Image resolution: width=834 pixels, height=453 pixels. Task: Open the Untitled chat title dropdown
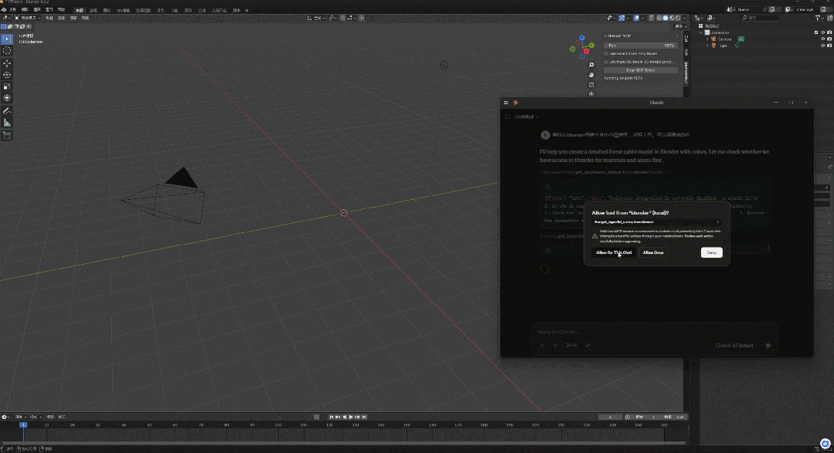(527, 117)
